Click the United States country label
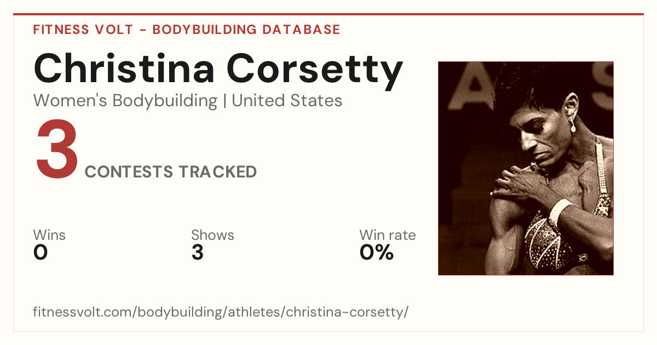Screen dimensions: 657x345 (x=287, y=101)
